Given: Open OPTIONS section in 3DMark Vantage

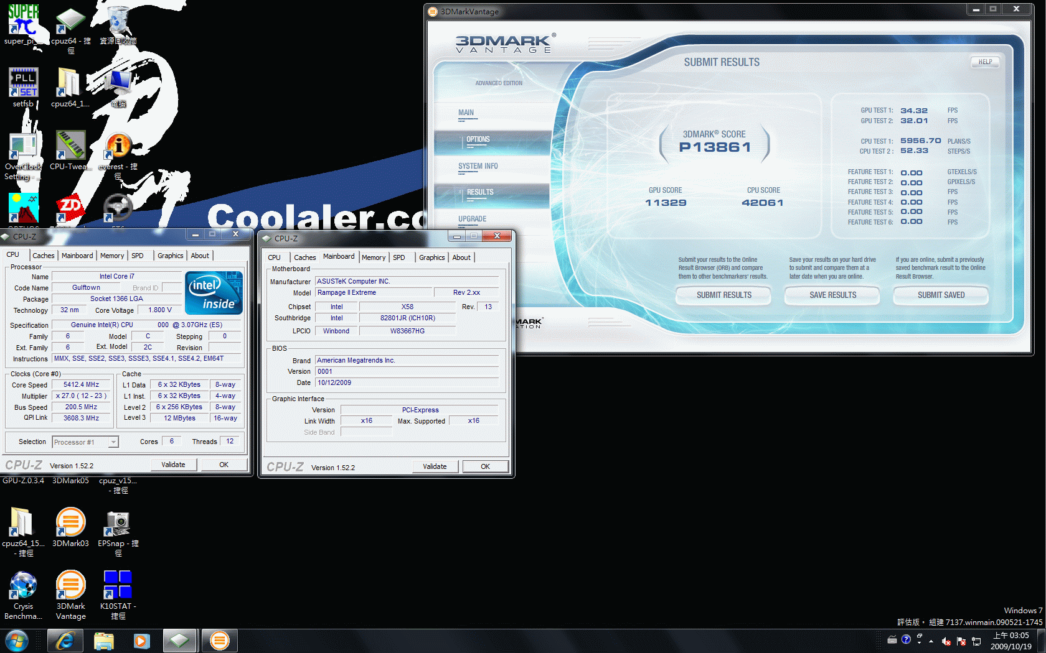Looking at the screenshot, I should pyautogui.click(x=492, y=142).
